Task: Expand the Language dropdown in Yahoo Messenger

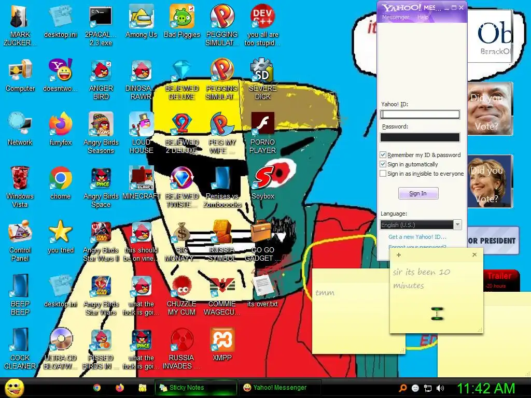Action: 457,225
